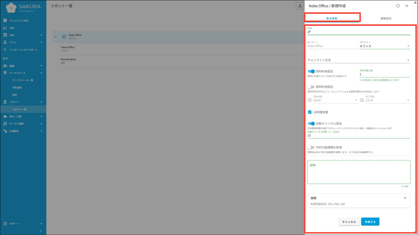Screen dimensions: 418x235
Task: Toggle the 同時利用設定 switch
Action: click(311, 71)
